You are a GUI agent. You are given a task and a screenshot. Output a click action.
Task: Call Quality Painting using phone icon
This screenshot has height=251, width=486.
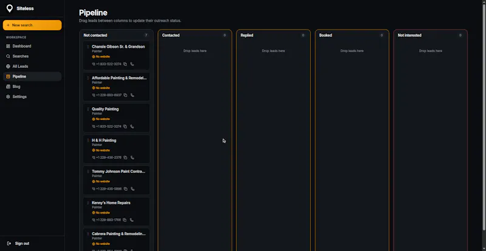[132, 127]
